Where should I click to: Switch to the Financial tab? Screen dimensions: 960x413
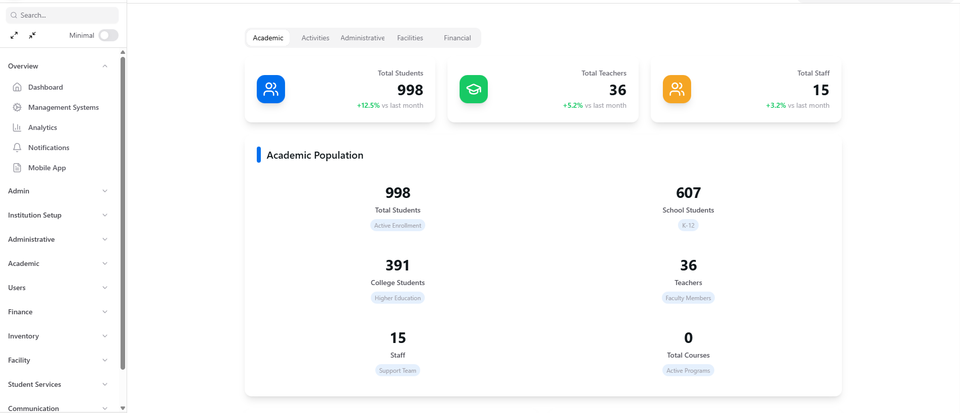[457, 38]
